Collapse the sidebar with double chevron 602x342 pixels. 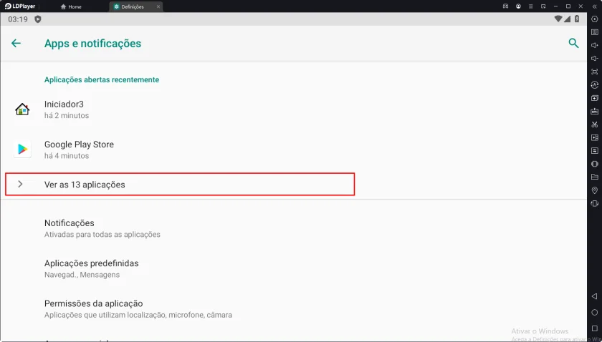coord(595,6)
